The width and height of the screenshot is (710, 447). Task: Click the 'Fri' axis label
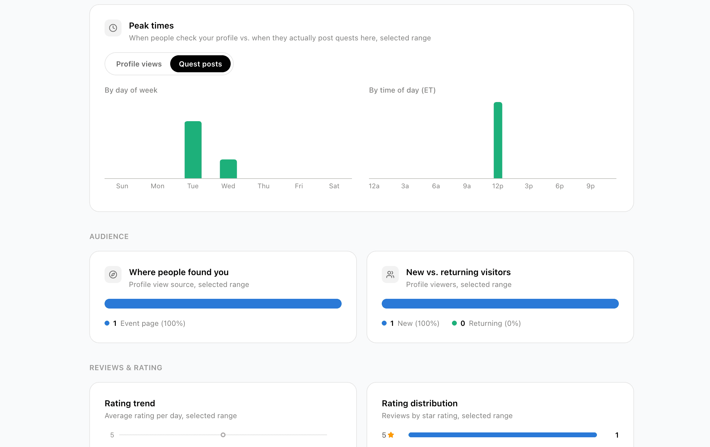tap(299, 186)
